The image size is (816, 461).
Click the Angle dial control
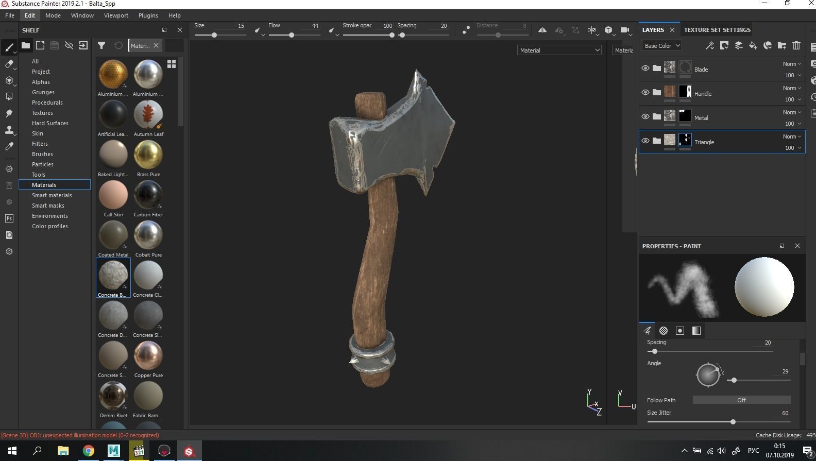[708, 375]
